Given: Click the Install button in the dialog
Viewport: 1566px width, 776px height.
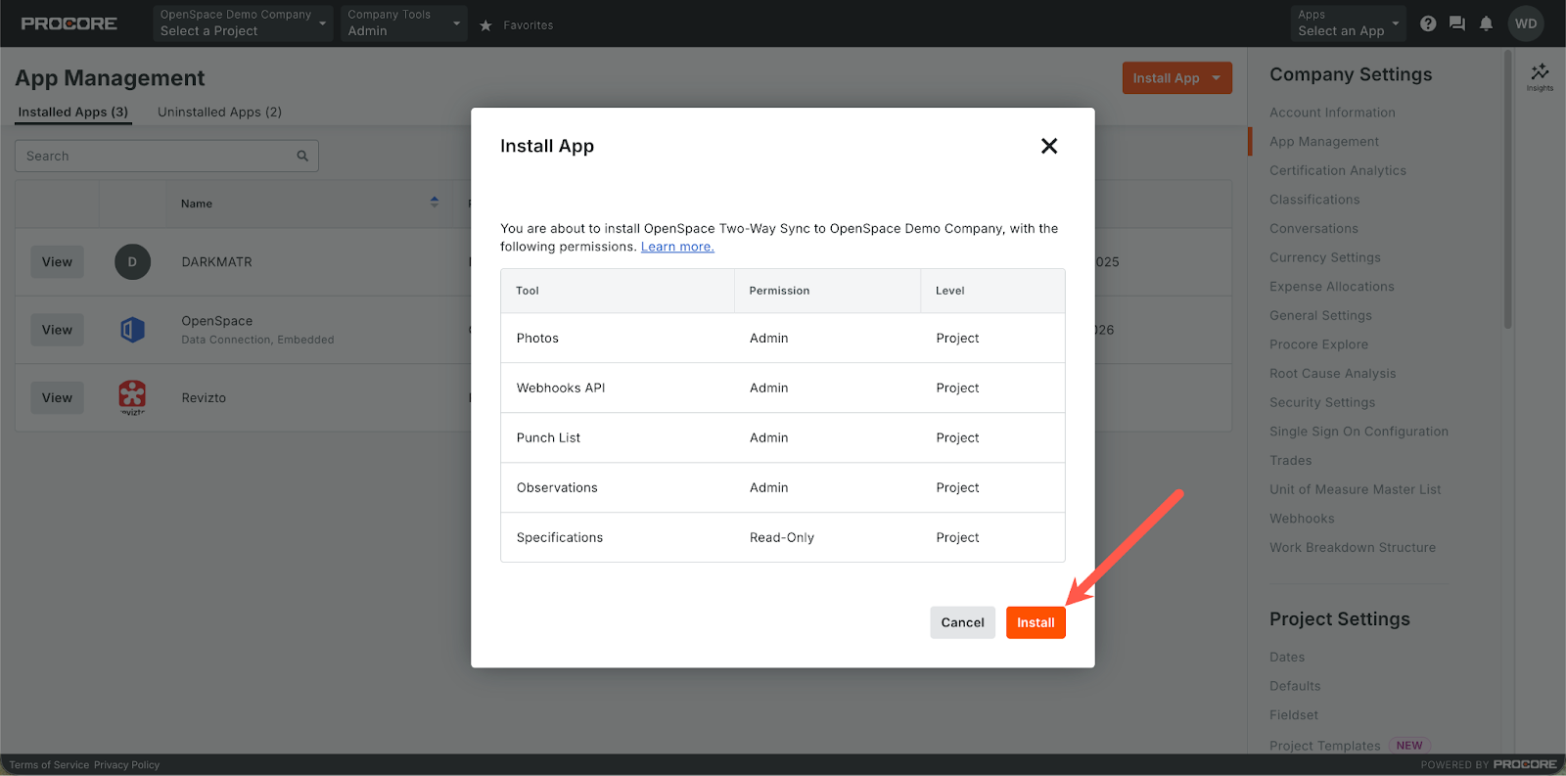Looking at the screenshot, I should click(1036, 622).
